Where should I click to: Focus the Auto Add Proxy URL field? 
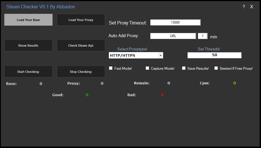point(173,36)
